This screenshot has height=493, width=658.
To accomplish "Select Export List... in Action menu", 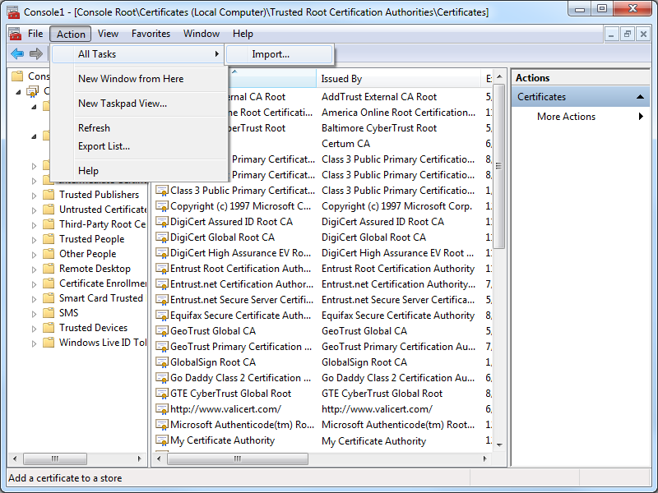I will (104, 146).
